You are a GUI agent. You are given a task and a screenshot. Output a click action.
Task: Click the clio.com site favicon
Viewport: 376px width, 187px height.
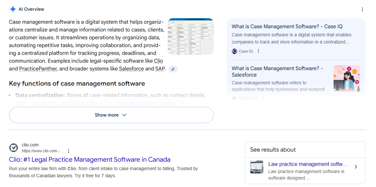(x=14, y=148)
